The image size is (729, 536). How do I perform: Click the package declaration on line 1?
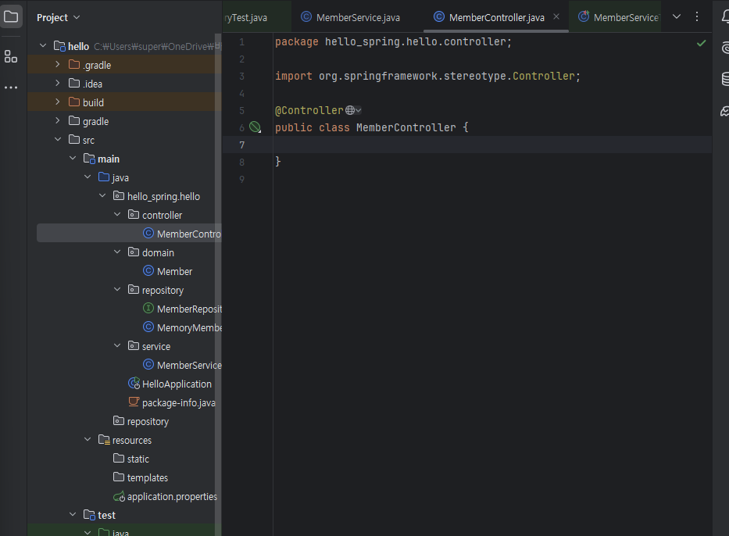coord(393,42)
